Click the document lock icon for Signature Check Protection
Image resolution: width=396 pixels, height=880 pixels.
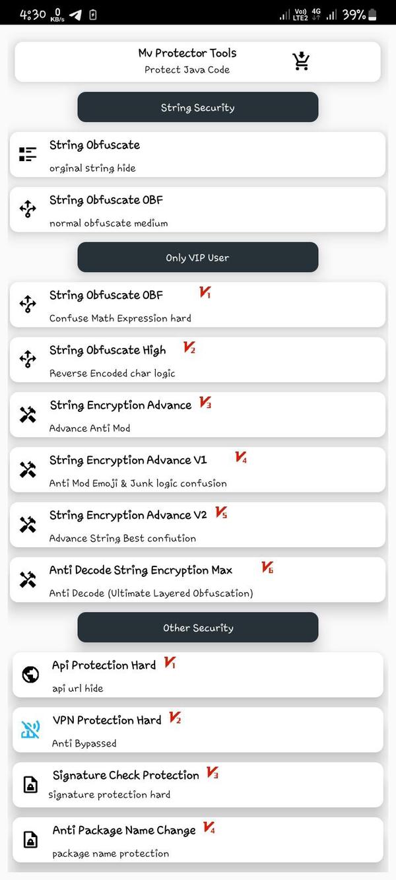pos(28,785)
